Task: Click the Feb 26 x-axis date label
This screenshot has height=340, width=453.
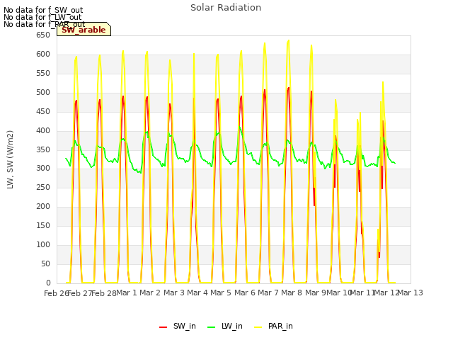Action: point(56,293)
